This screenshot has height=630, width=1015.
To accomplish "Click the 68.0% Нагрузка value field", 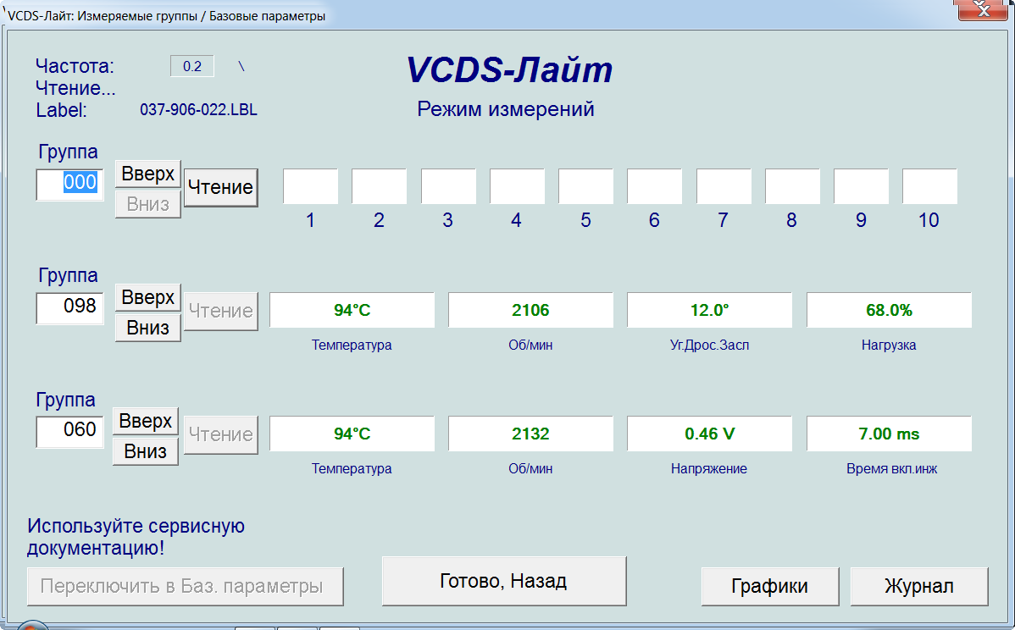I will tap(889, 311).
